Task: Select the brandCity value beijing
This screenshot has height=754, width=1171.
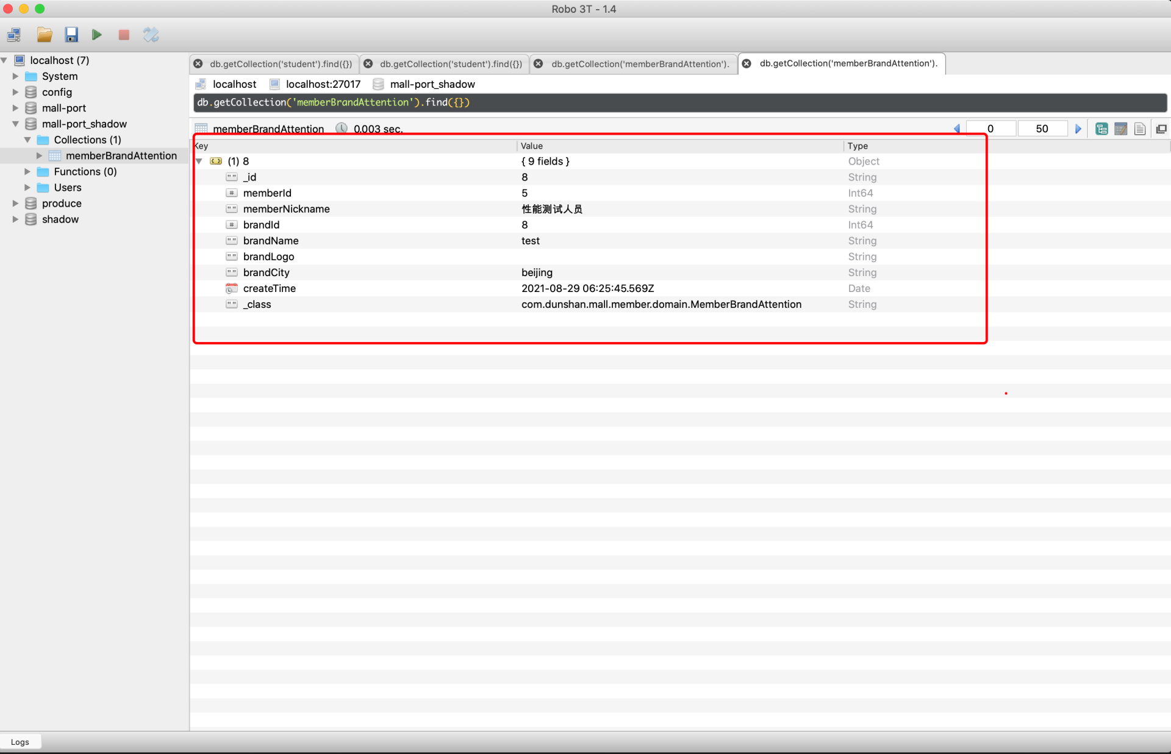Action: [537, 272]
